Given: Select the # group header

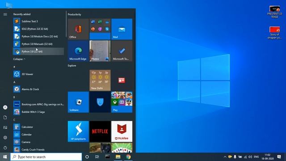Looking at the screenshot, I should click(14, 67).
